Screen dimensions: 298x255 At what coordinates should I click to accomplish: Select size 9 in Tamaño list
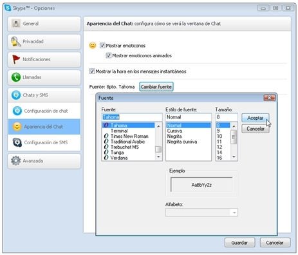pos(223,131)
